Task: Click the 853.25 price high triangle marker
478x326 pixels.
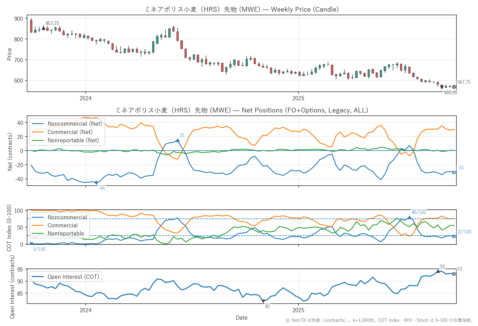Action: point(43,28)
